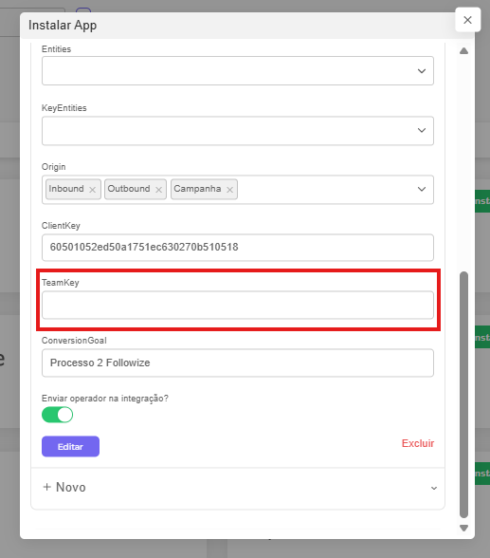The width and height of the screenshot is (490, 558).
Task: Click the dialog vertical scrollbar thumb
Action: (x=463, y=395)
